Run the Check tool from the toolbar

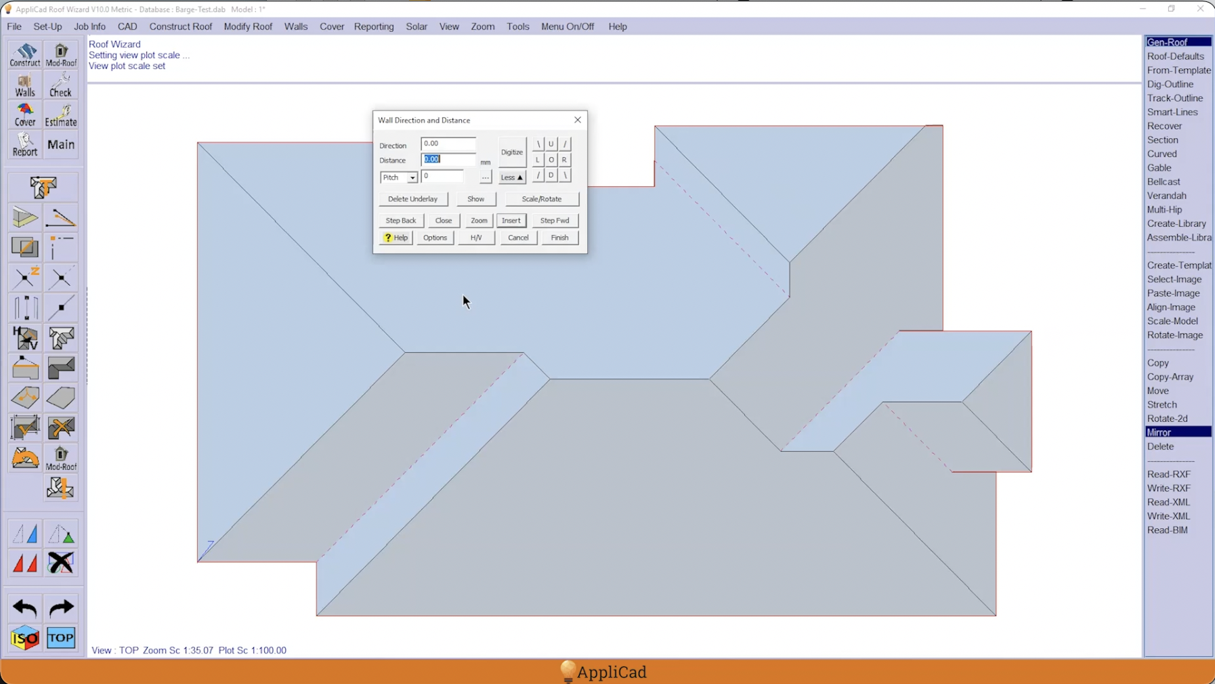click(x=60, y=85)
